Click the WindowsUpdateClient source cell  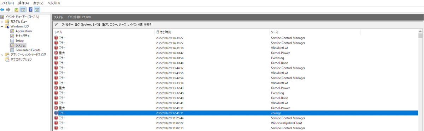(287, 123)
